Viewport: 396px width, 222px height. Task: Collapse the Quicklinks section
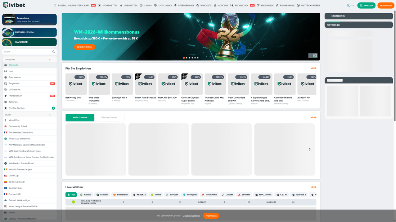pyautogui.click(x=50, y=60)
